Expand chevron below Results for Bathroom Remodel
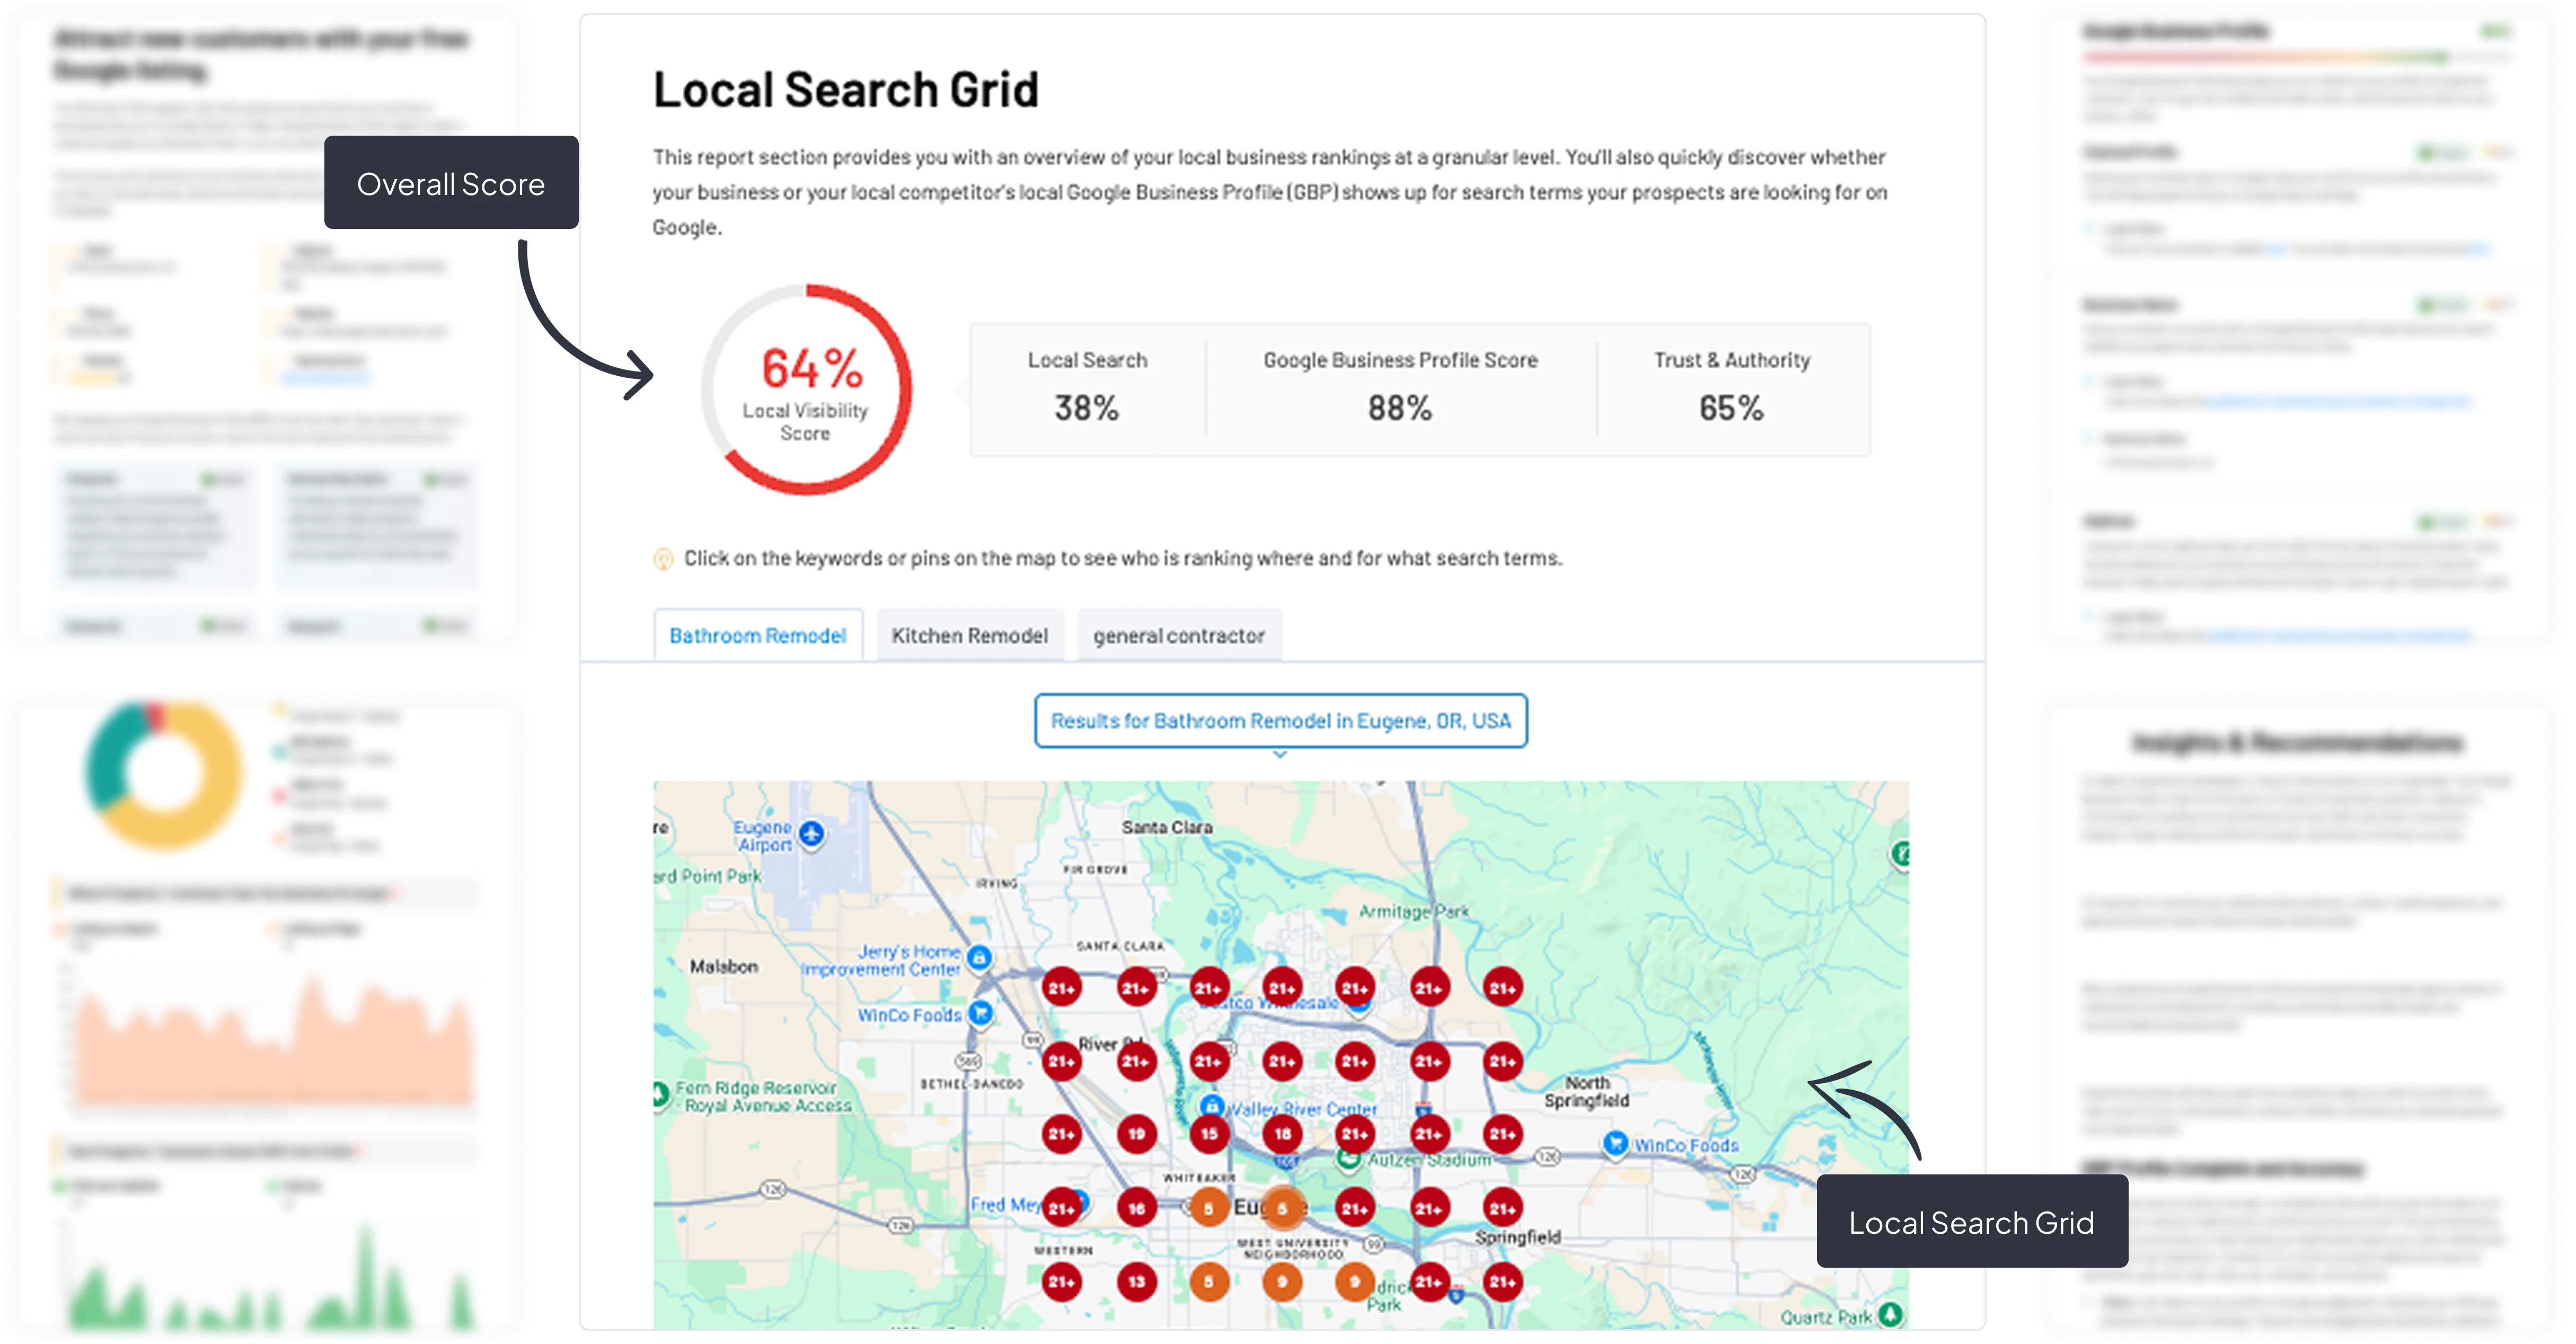The image size is (2576, 1344). click(x=1280, y=755)
